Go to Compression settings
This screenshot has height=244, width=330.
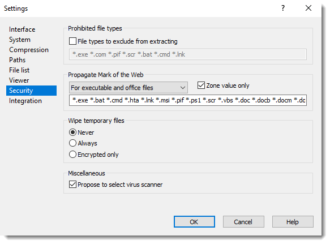pyautogui.click(x=29, y=50)
